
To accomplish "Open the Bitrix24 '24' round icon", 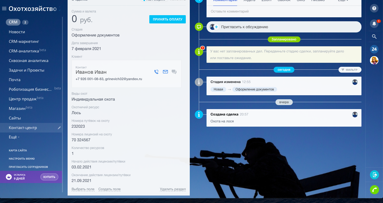I will pos(374,49).
